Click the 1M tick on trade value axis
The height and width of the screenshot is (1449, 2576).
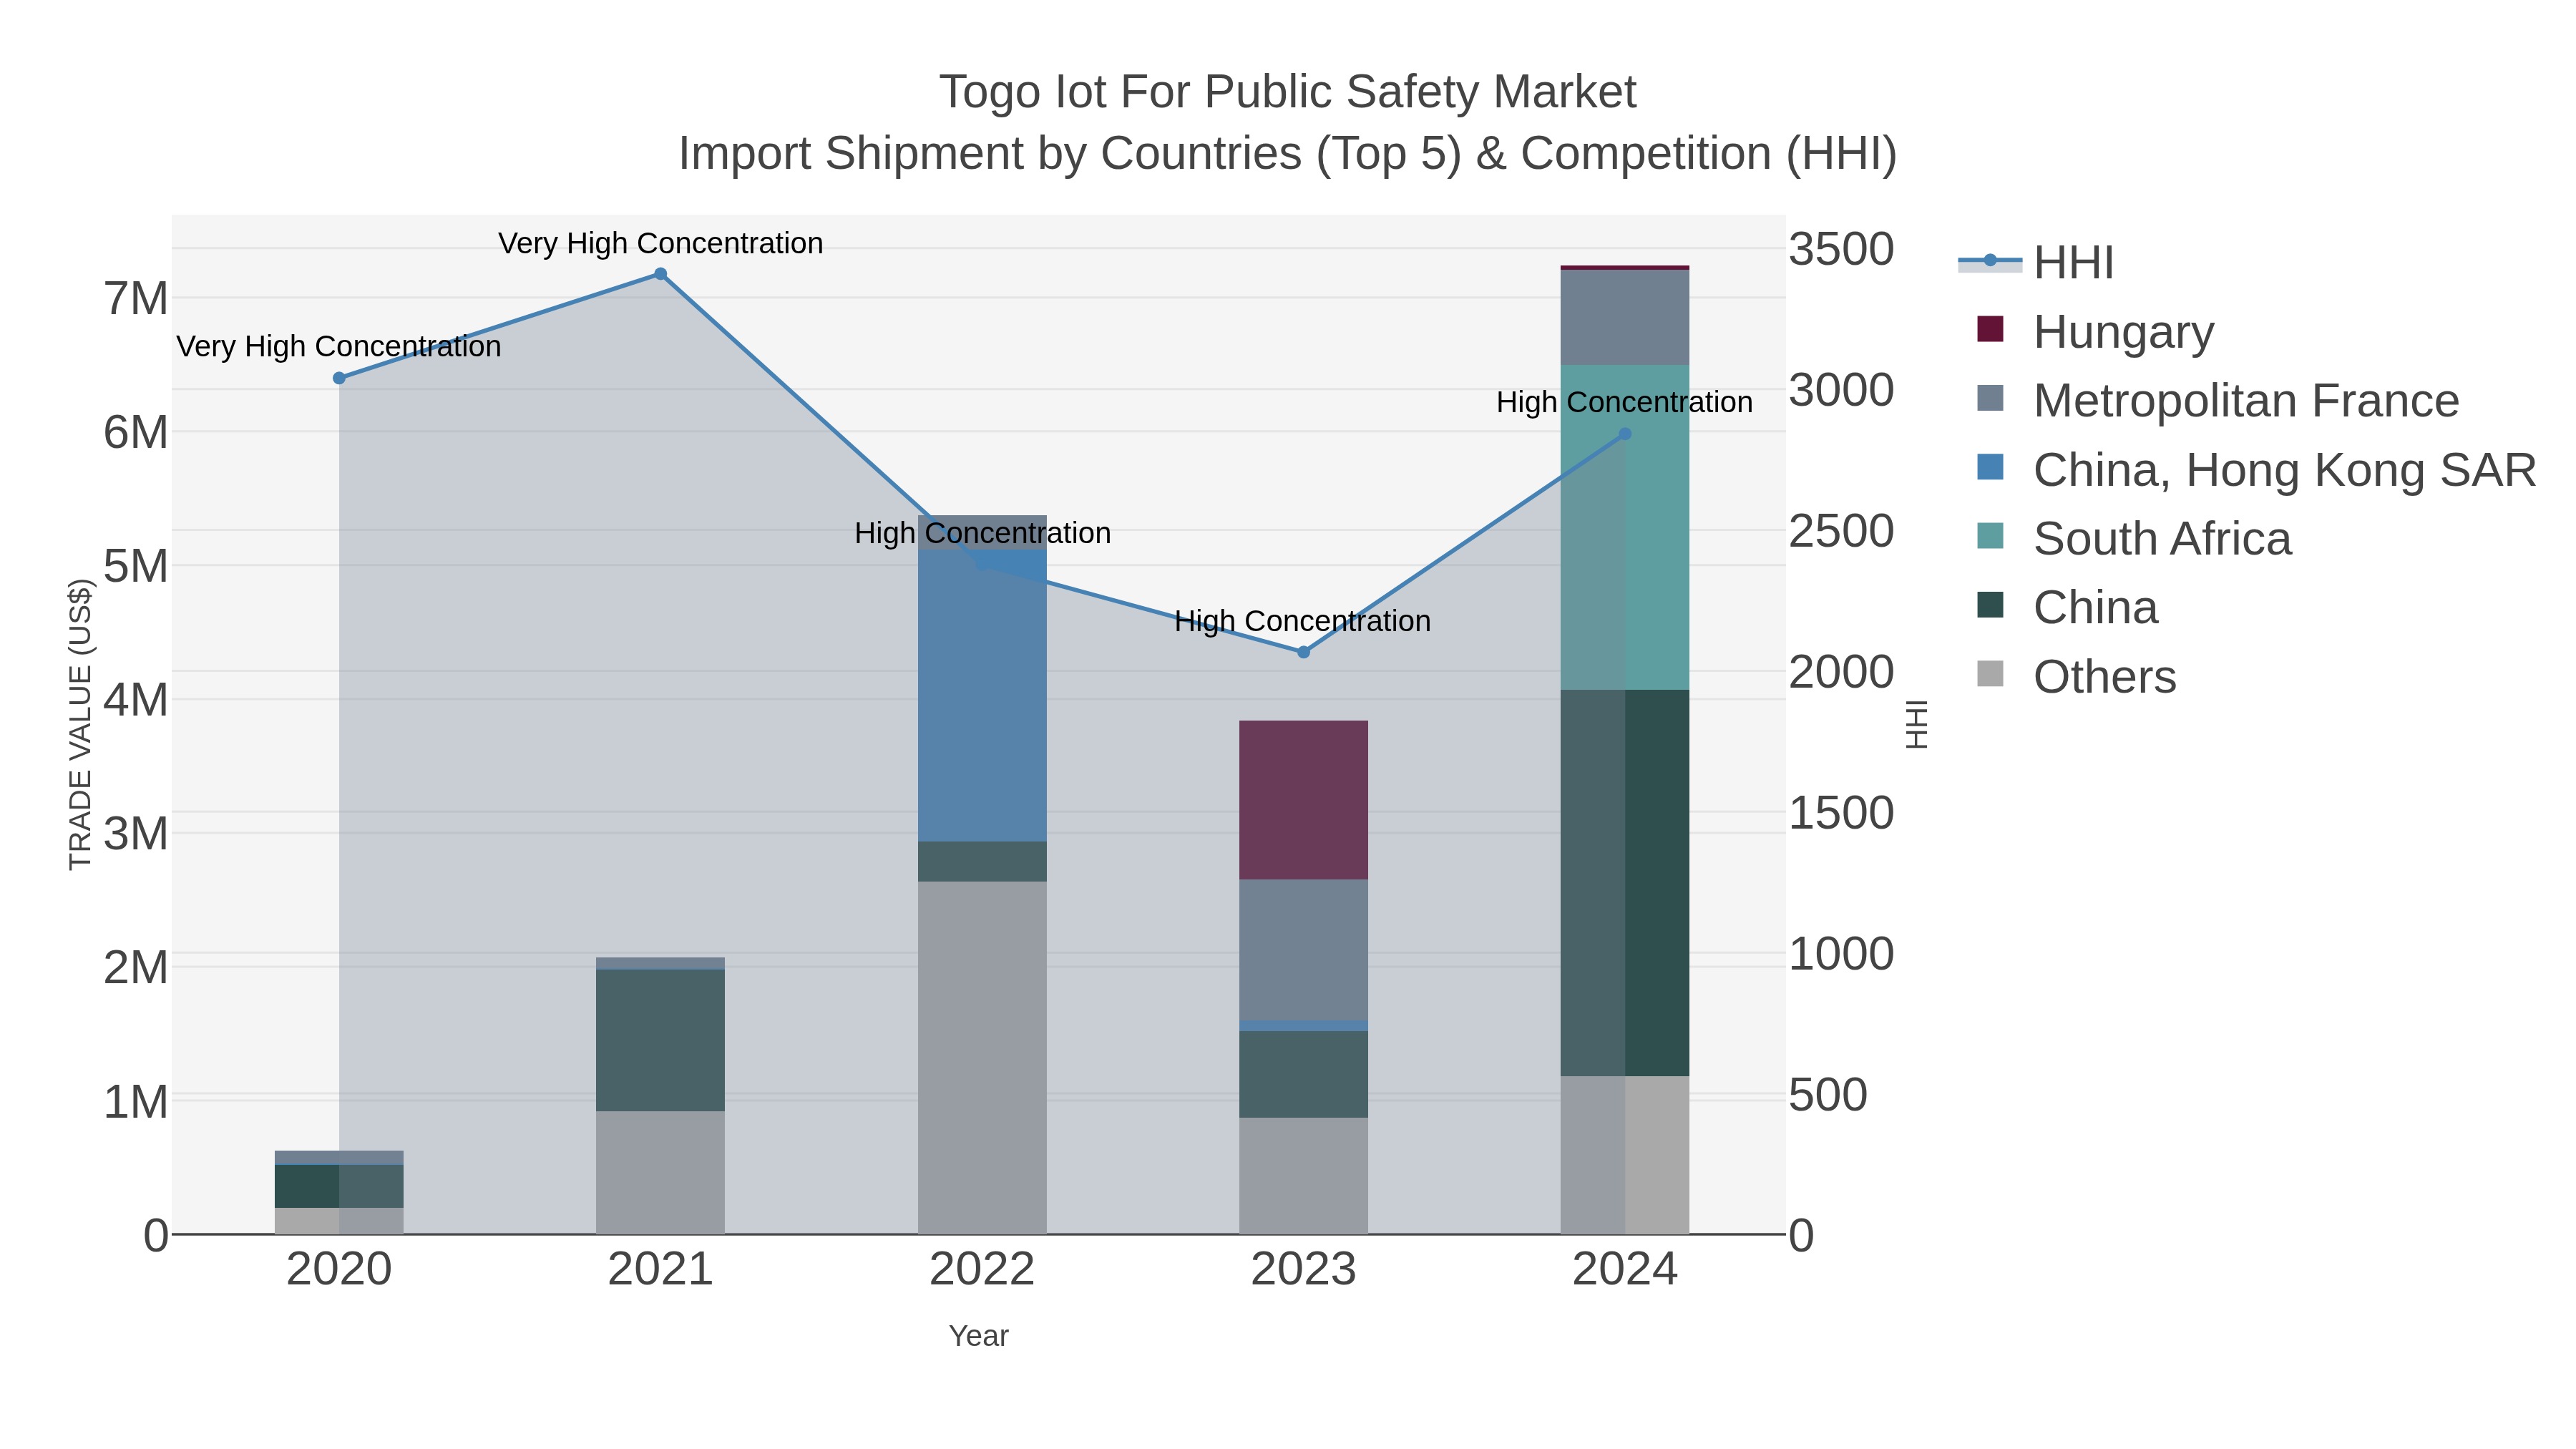click(x=136, y=1101)
